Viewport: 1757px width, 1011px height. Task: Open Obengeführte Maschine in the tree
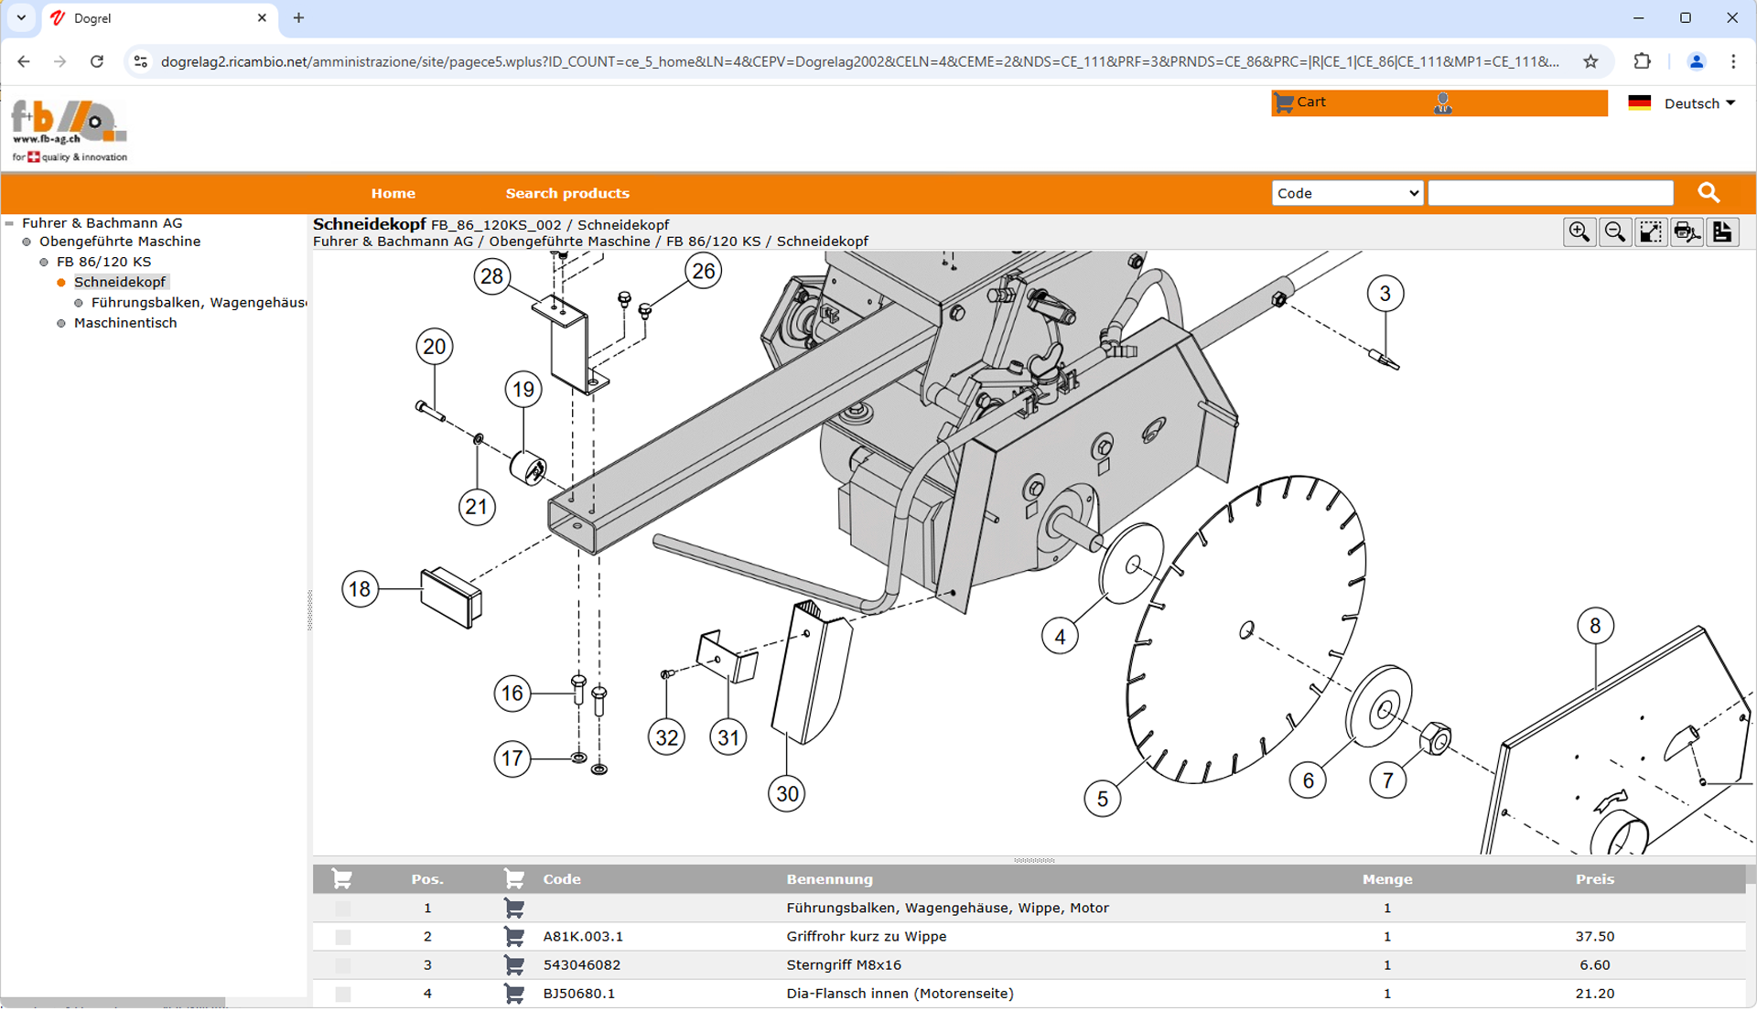point(120,242)
